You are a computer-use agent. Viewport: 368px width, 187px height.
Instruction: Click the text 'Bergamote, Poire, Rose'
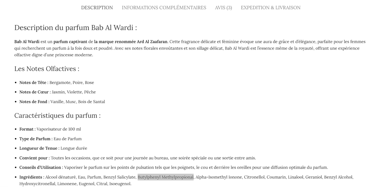point(72,83)
